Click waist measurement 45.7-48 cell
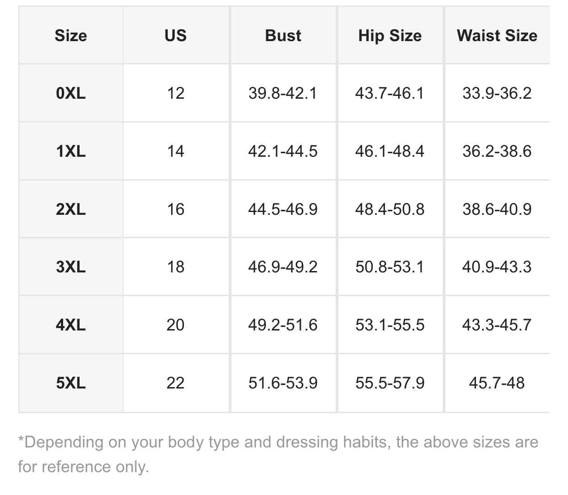The image size is (568, 495). (497, 383)
